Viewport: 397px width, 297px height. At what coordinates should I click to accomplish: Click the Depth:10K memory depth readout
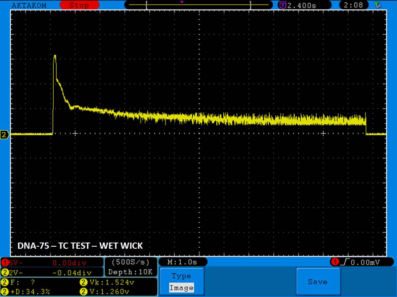point(130,272)
